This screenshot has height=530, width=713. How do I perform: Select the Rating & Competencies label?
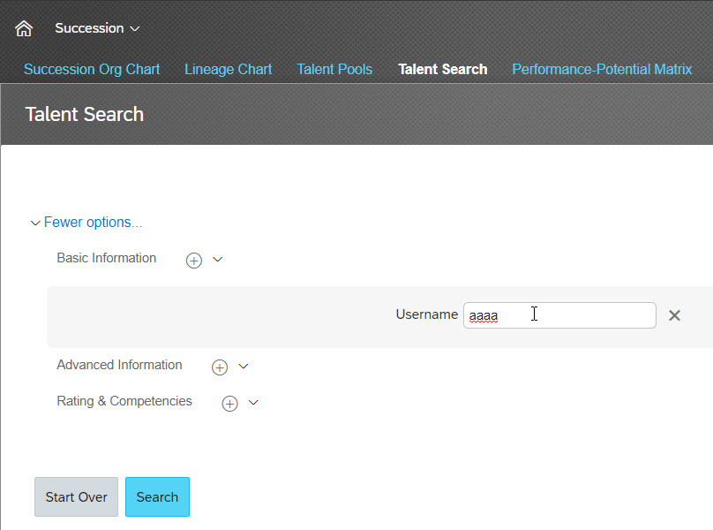pos(124,401)
